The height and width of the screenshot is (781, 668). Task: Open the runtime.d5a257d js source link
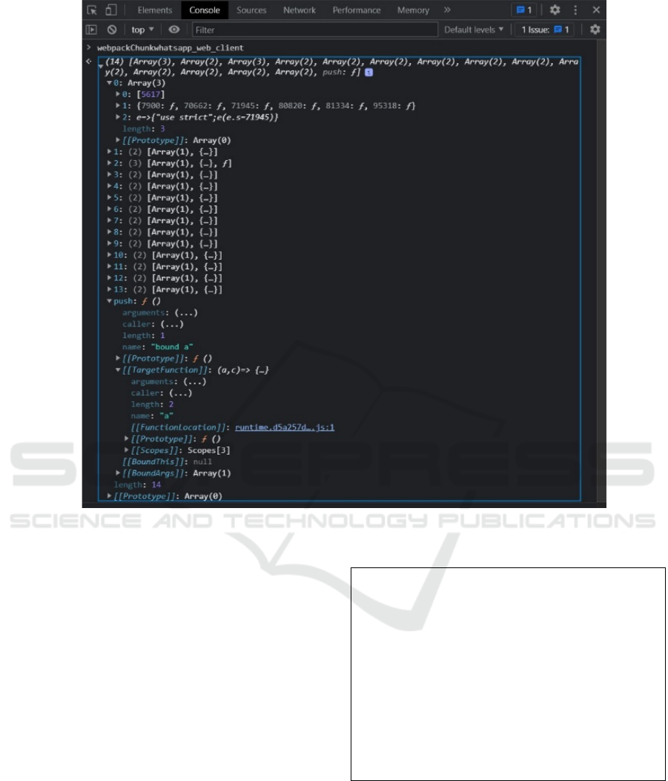285,427
